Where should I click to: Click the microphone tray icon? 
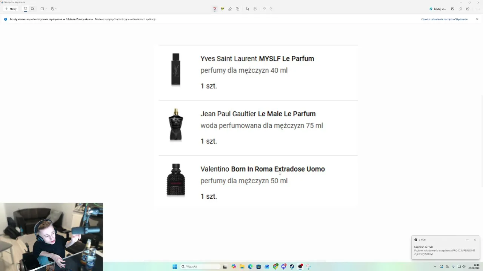453,266
